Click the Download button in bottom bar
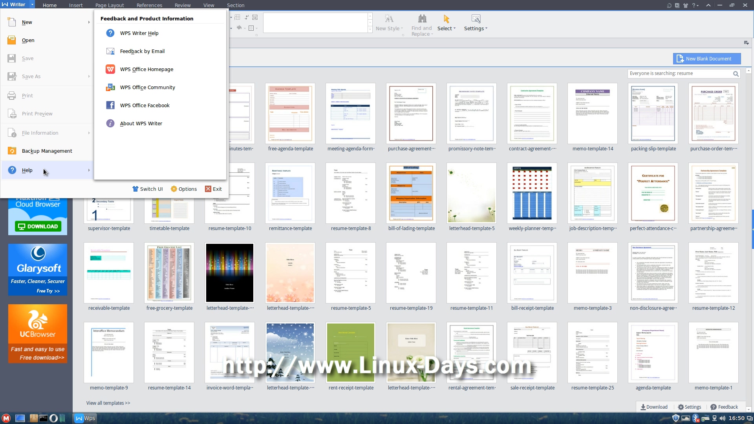This screenshot has width=754, height=424. click(x=654, y=407)
